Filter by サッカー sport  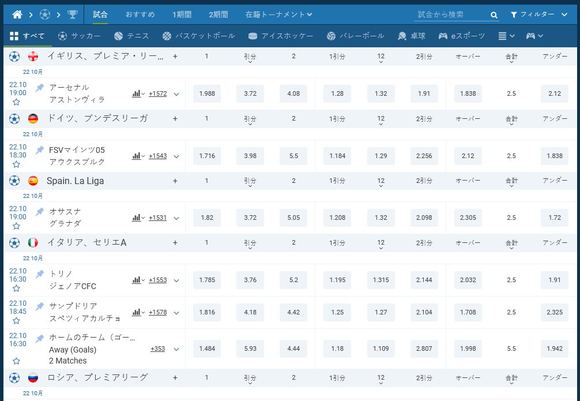point(79,36)
